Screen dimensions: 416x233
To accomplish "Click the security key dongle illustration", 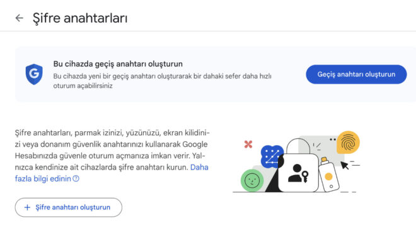I will pos(328,175).
